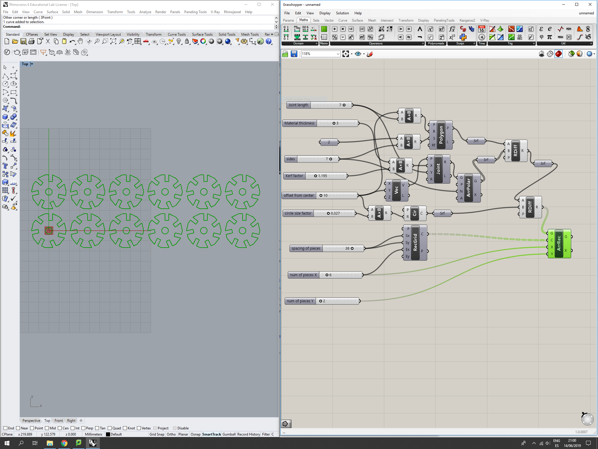Enable the End osnap checkbox
Screen dimensions: 598x449
[5, 428]
